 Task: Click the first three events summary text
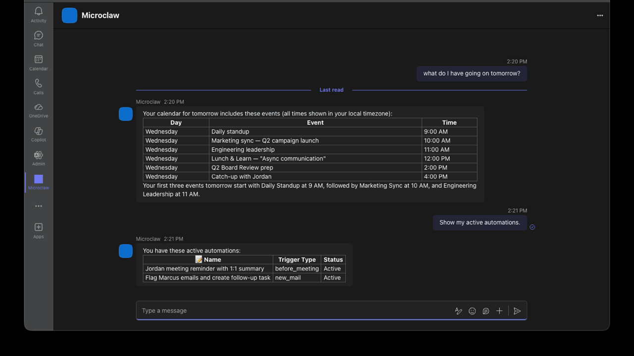point(310,190)
